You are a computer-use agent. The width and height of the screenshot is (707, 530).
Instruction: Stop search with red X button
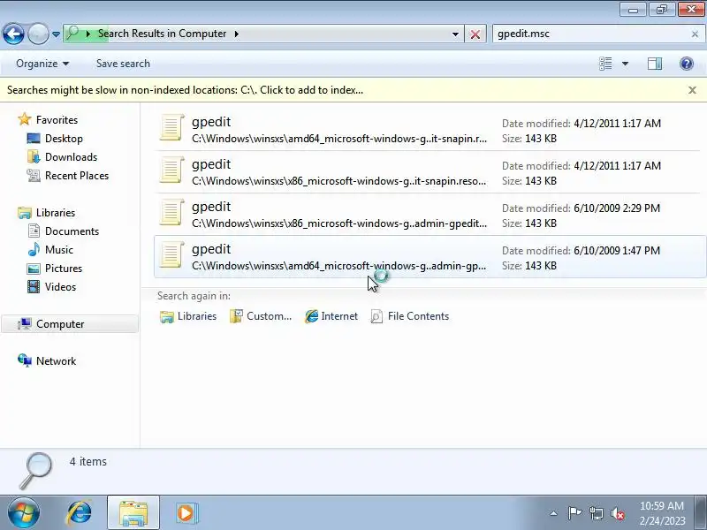click(475, 34)
